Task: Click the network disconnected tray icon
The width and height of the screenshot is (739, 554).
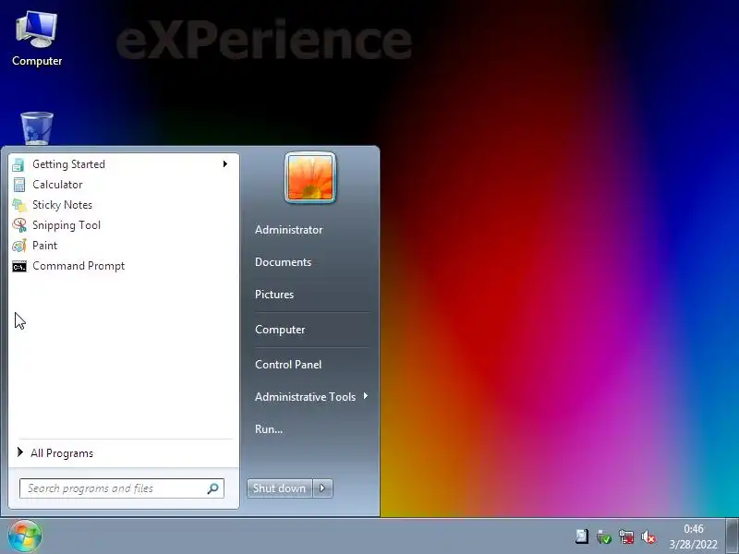Action: 626,537
